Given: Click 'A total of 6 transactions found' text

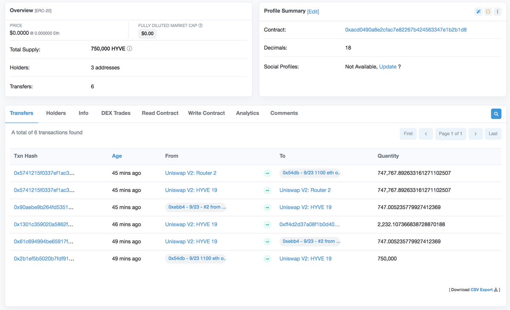Looking at the screenshot, I should (47, 132).
